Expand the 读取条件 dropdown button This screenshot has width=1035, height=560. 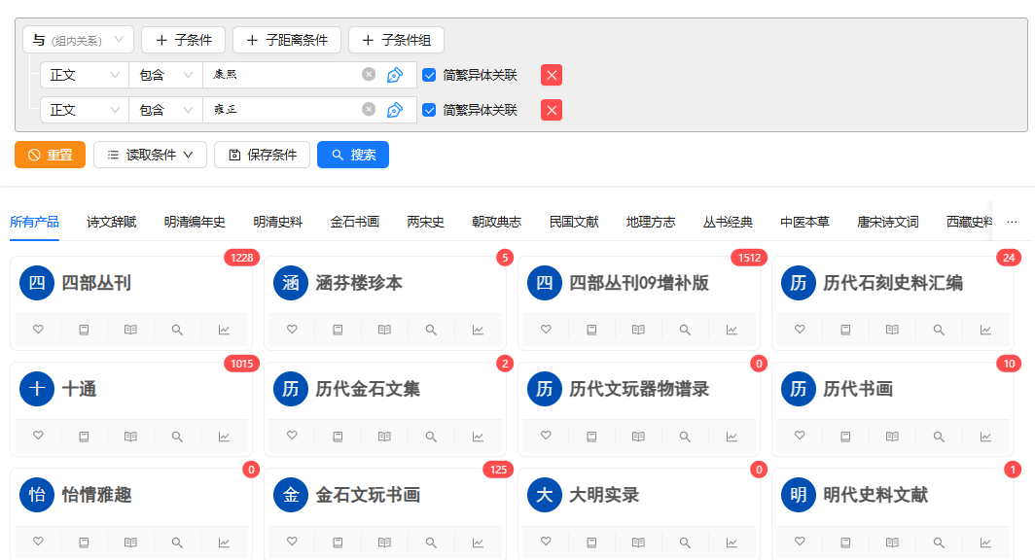tap(150, 155)
